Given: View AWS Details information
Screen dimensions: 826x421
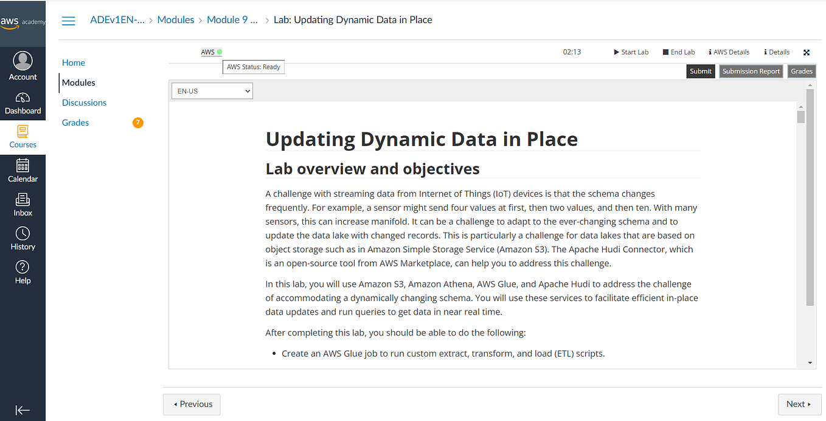Looking at the screenshot, I should 728,52.
